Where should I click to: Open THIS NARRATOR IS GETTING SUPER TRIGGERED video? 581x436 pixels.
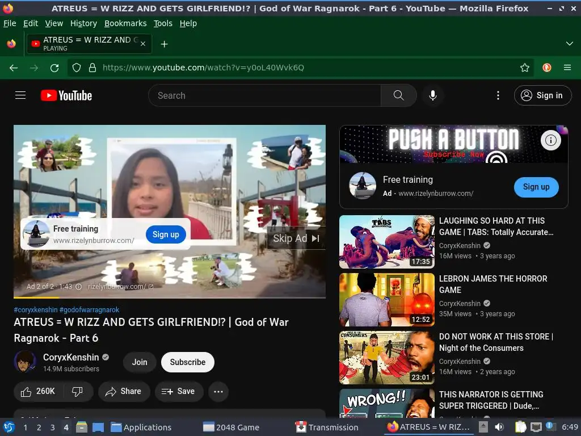point(491,400)
